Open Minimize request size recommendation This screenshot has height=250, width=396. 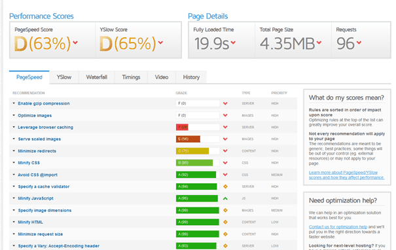(41, 234)
